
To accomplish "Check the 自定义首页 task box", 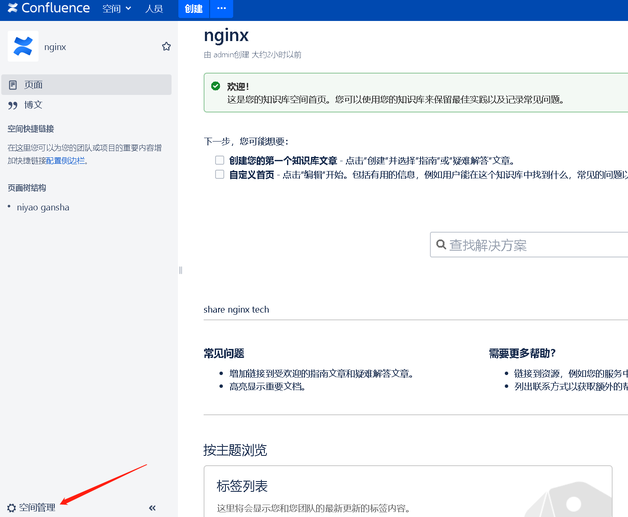I will pos(219,174).
